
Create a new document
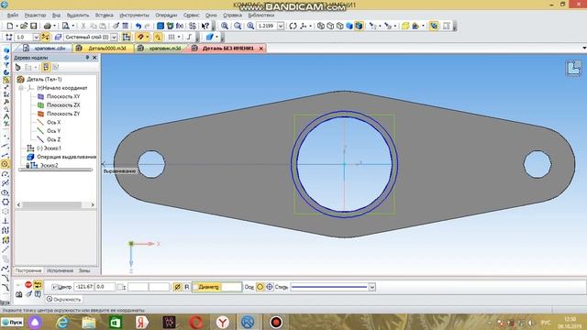(x=10, y=26)
